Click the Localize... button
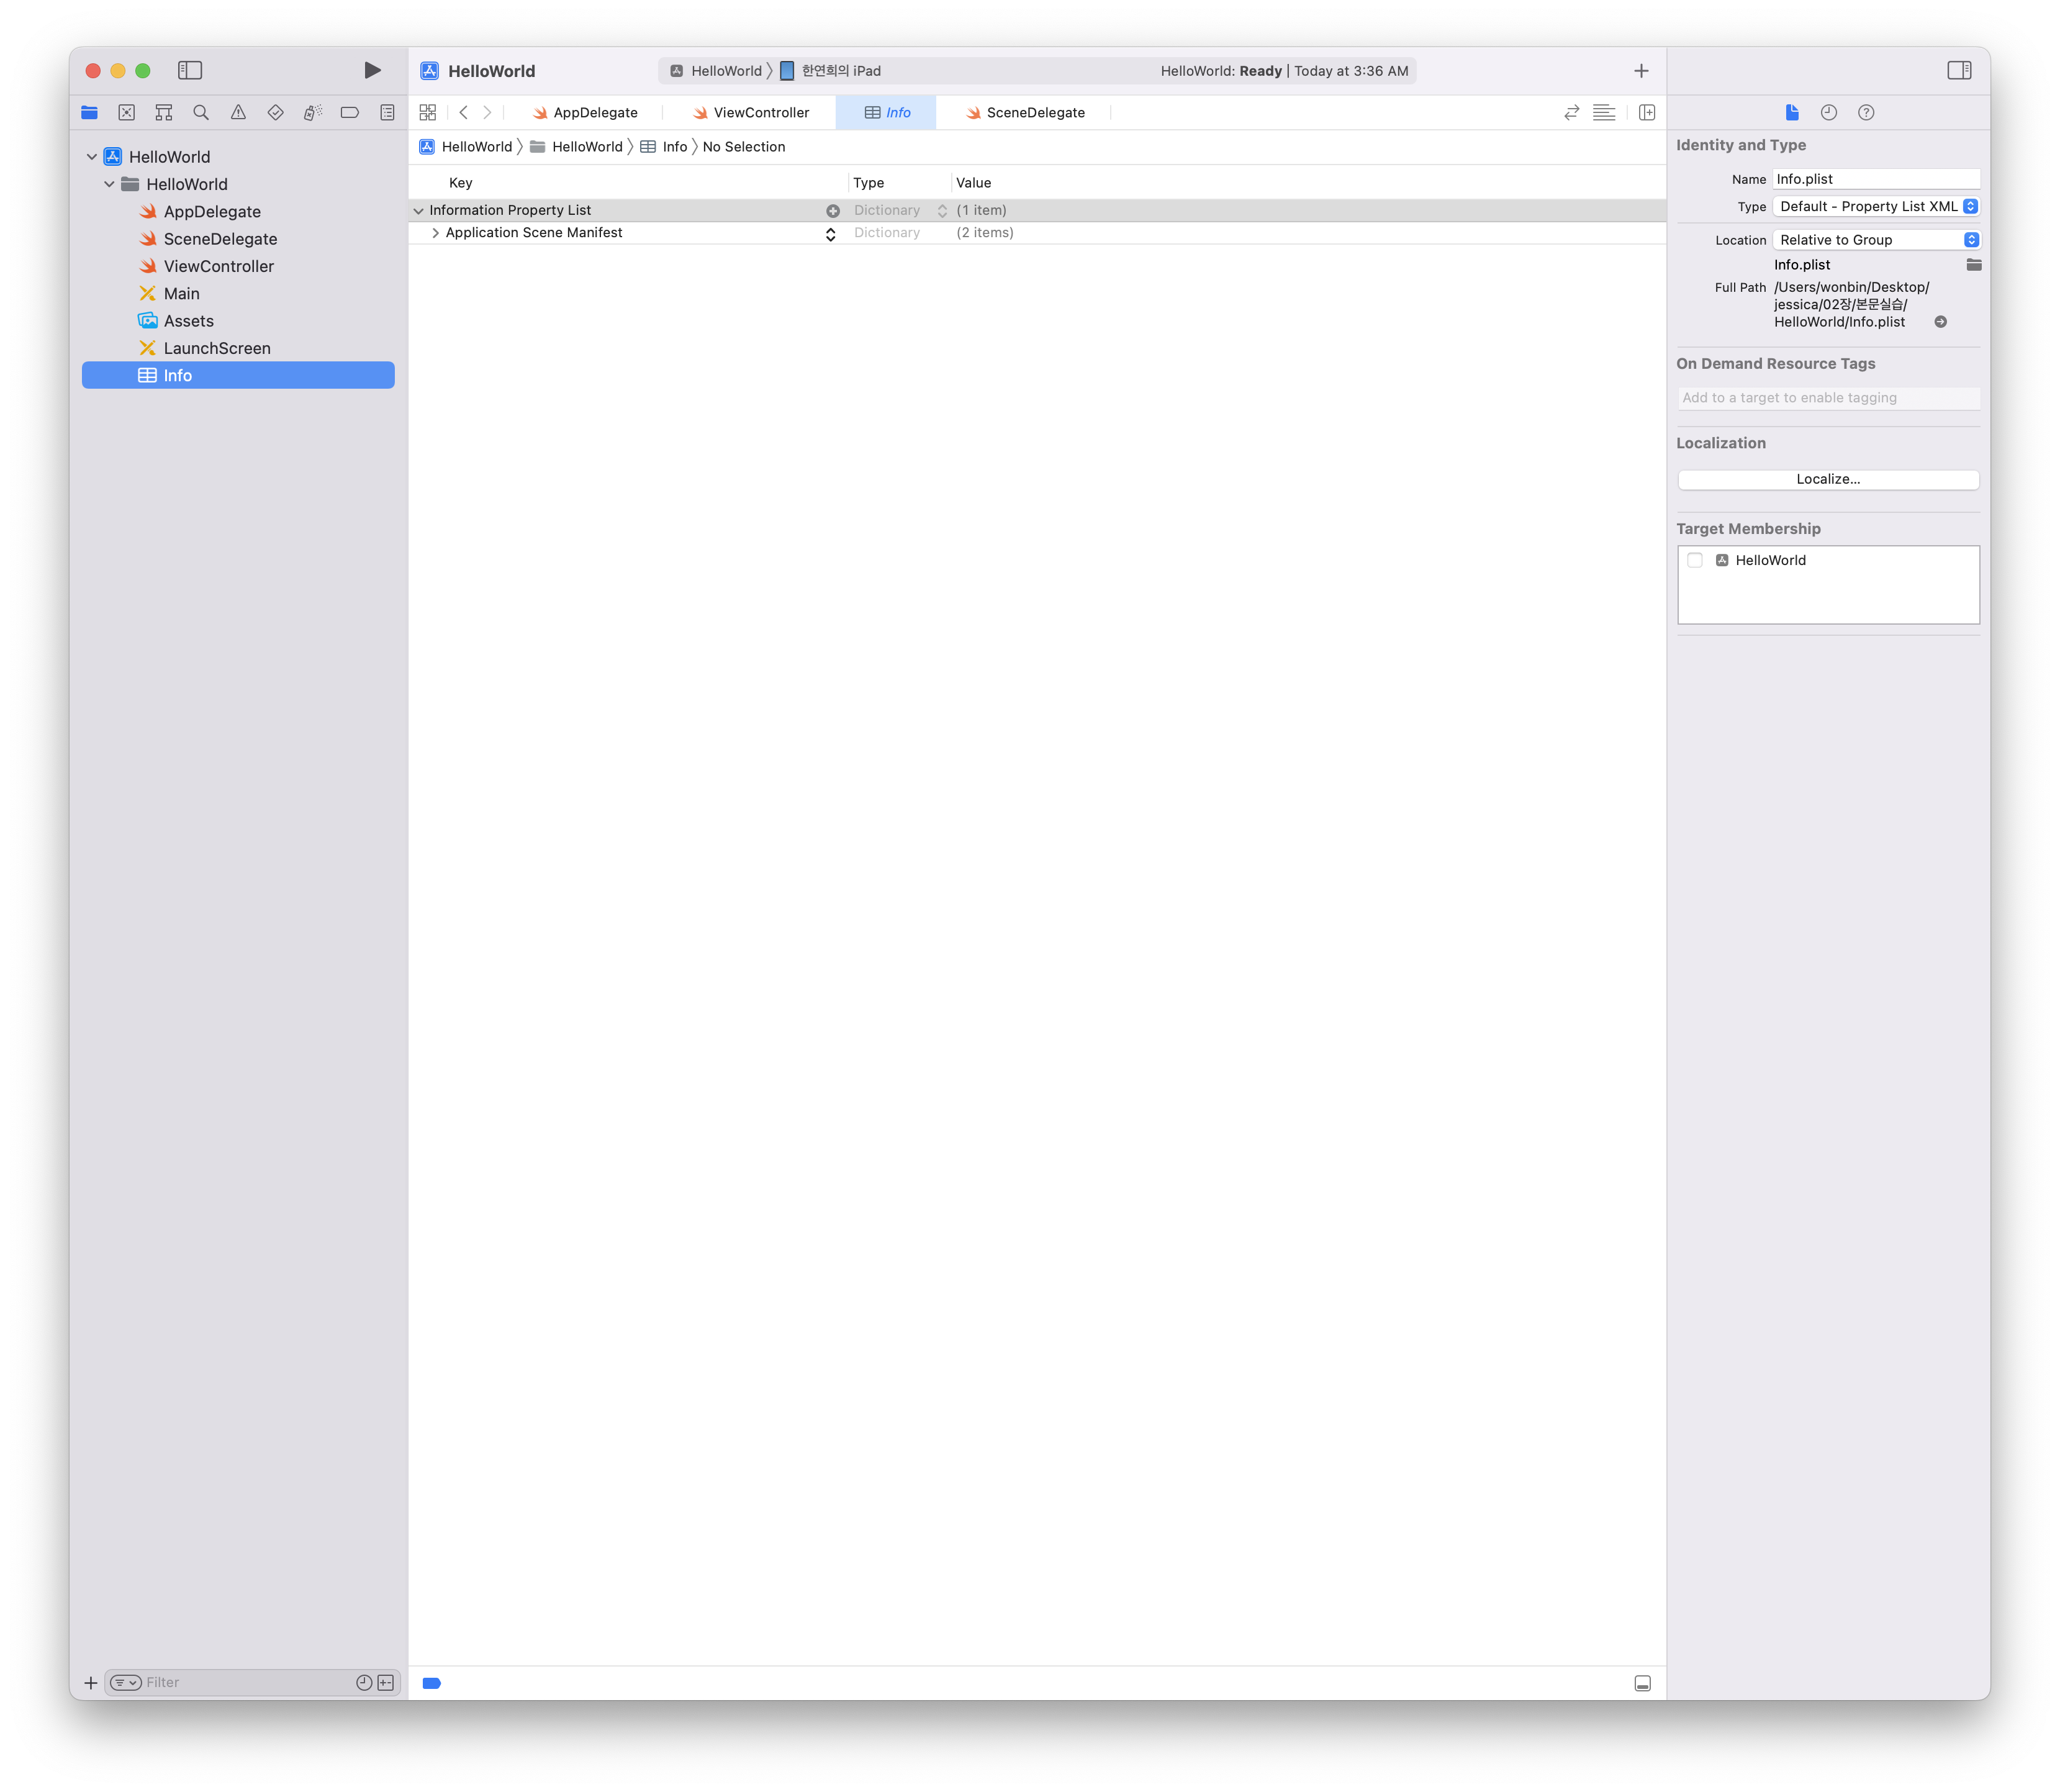The width and height of the screenshot is (2060, 1792). click(x=1828, y=479)
